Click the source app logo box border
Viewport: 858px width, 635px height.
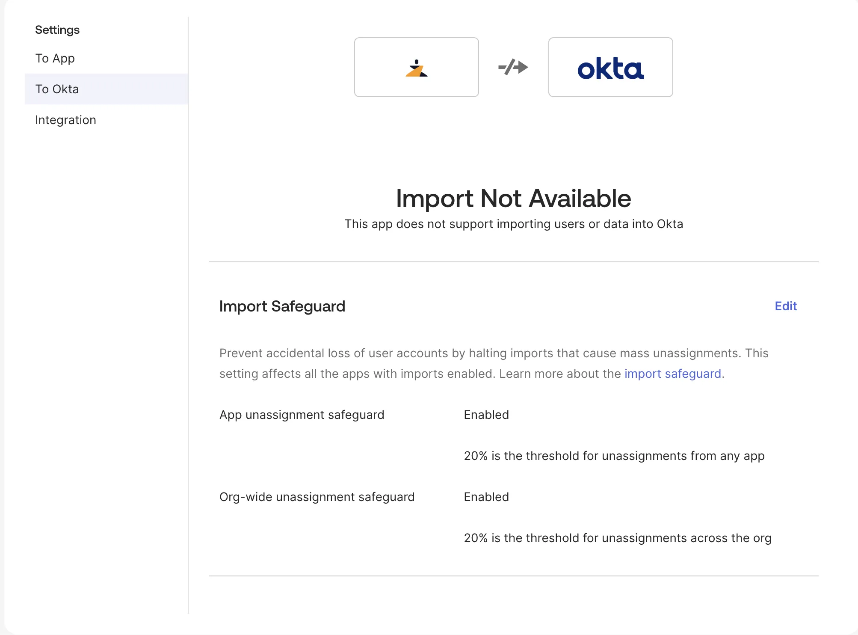coord(355,67)
